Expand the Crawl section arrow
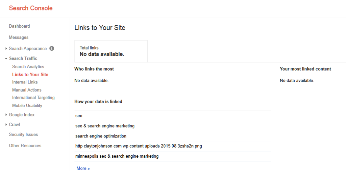The height and width of the screenshot is (183, 346). (6, 125)
